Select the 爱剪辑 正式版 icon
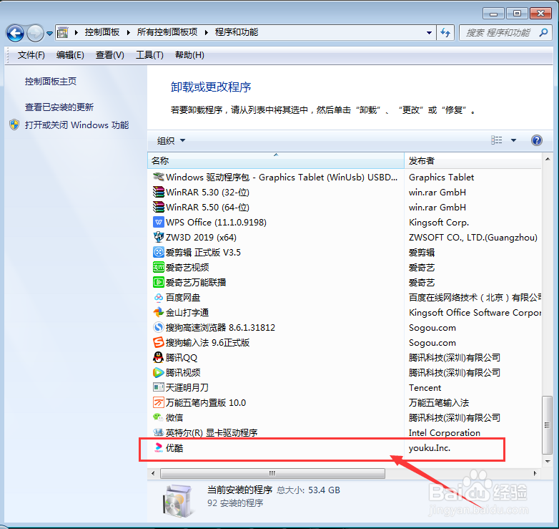 [158, 252]
